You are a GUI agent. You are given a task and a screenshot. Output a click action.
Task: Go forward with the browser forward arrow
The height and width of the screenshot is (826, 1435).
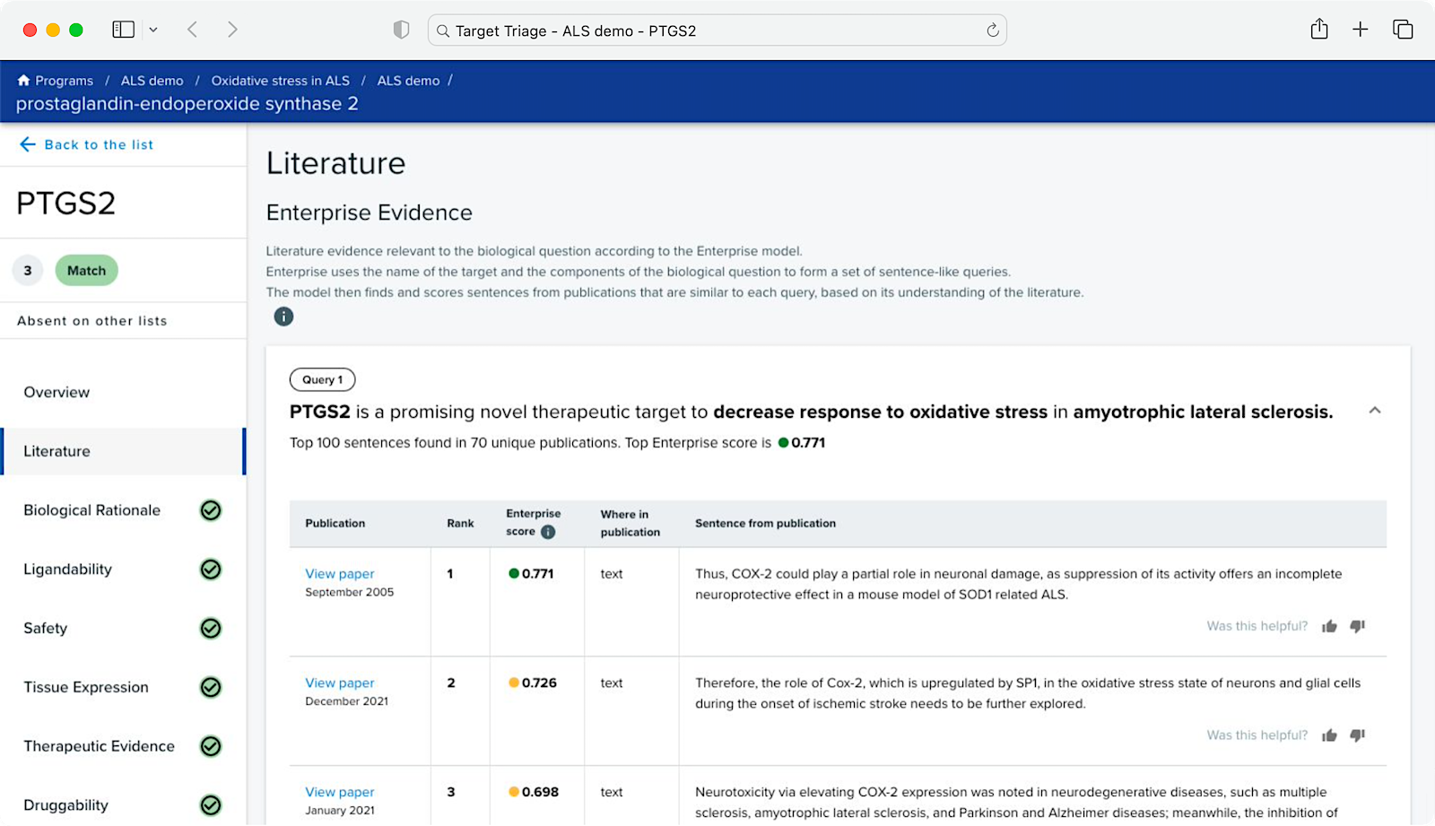pyautogui.click(x=232, y=30)
